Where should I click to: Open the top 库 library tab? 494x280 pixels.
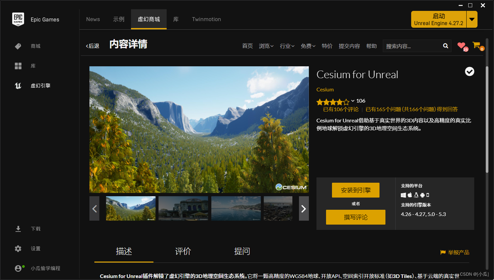pyautogui.click(x=176, y=19)
